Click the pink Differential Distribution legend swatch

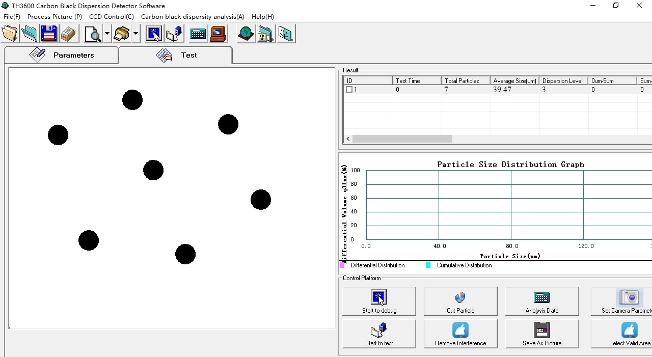tap(342, 265)
